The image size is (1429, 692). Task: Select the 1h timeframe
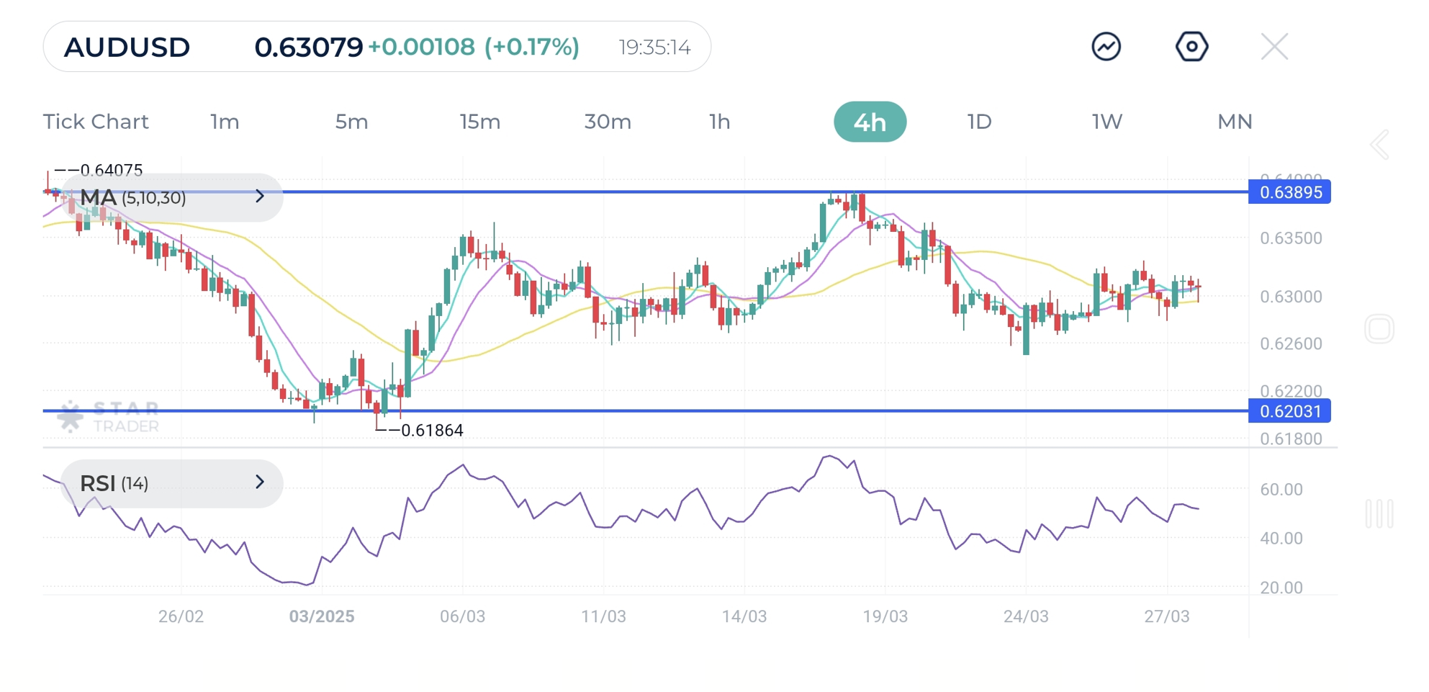coord(719,122)
